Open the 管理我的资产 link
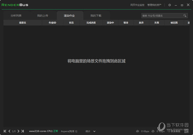Image resolution: width=193 pixels, height=135 pixels. click(x=154, y=5)
